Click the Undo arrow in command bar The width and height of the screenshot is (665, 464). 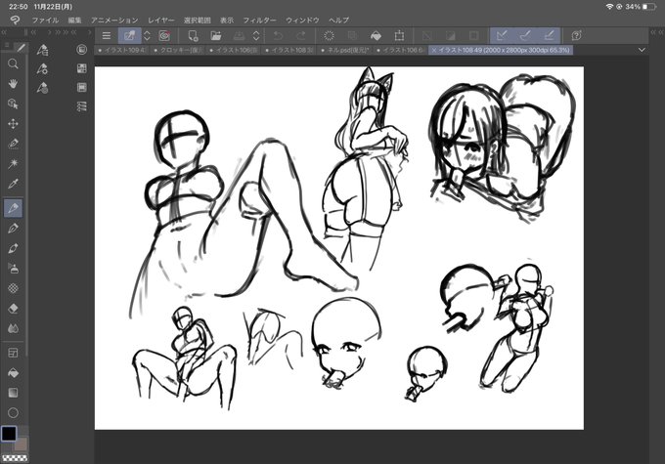278,35
